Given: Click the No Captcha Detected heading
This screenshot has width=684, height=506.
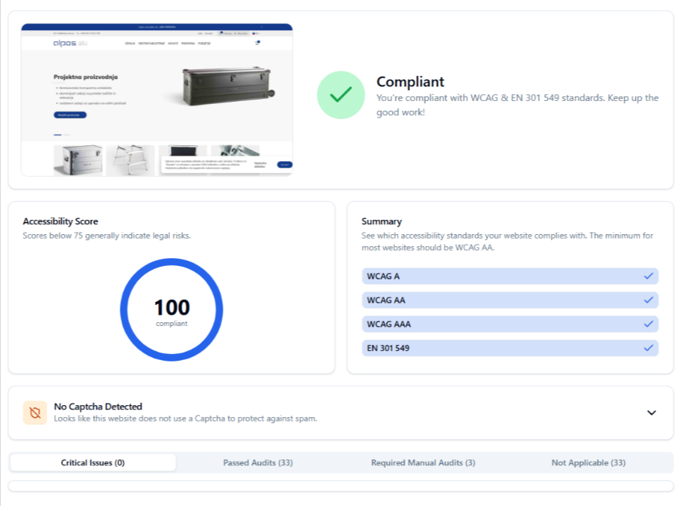Looking at the screenshot, I should [98, 407].
